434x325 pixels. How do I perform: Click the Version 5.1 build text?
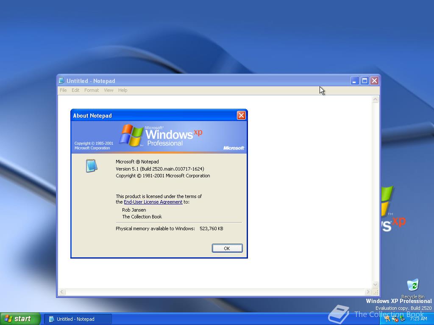click(x=160, y=169)
